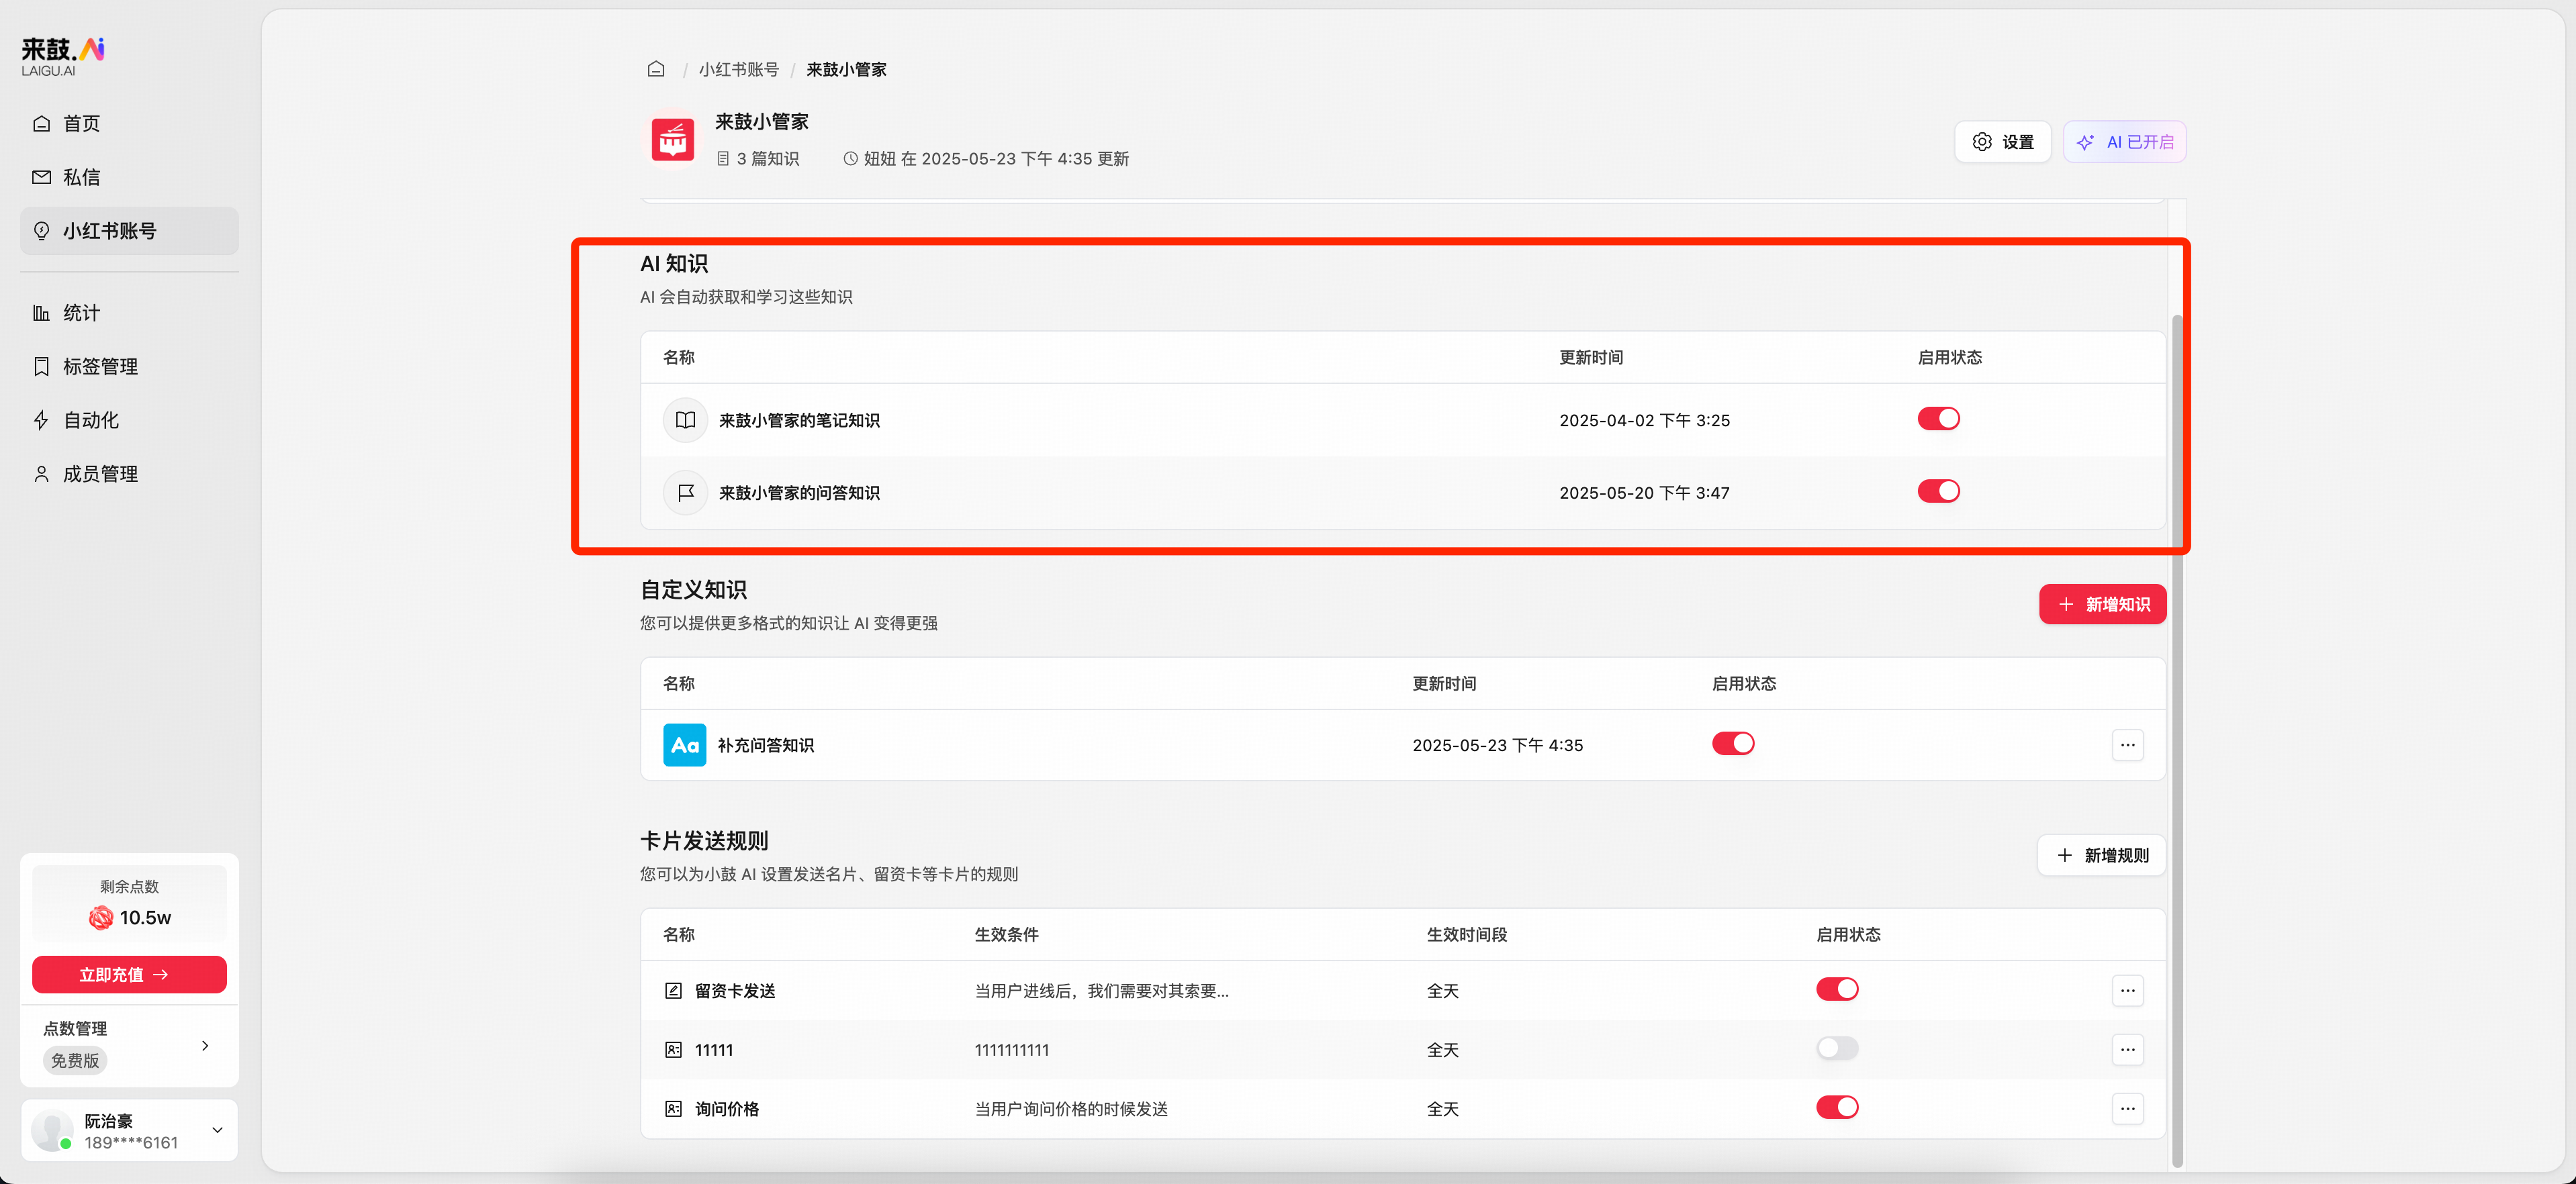Click the book icon for 笔记知识

[x=685, y=420]
